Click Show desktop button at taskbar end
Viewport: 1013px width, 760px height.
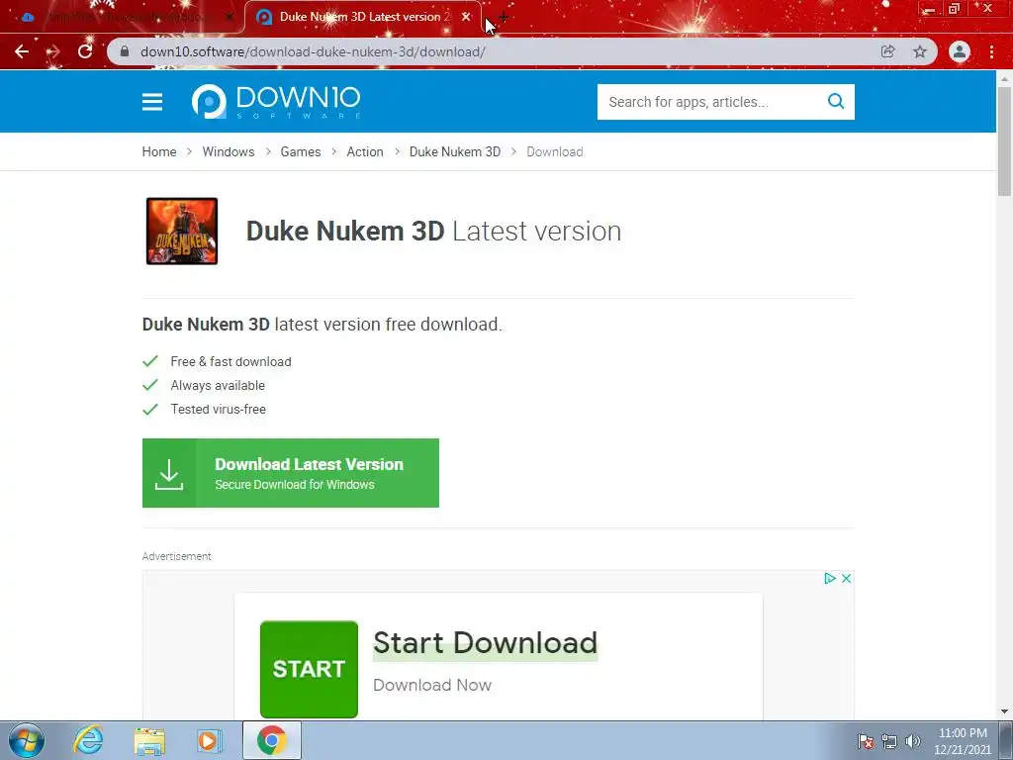coord(1008,740)
